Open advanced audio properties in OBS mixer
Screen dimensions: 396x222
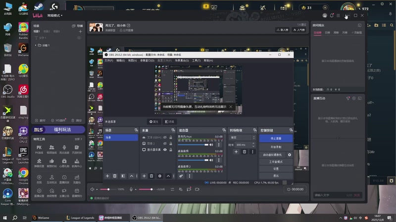tap(181, 176)
